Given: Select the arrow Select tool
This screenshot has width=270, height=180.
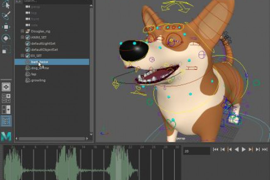Looking at the screenshot, I should coord(6,5).
